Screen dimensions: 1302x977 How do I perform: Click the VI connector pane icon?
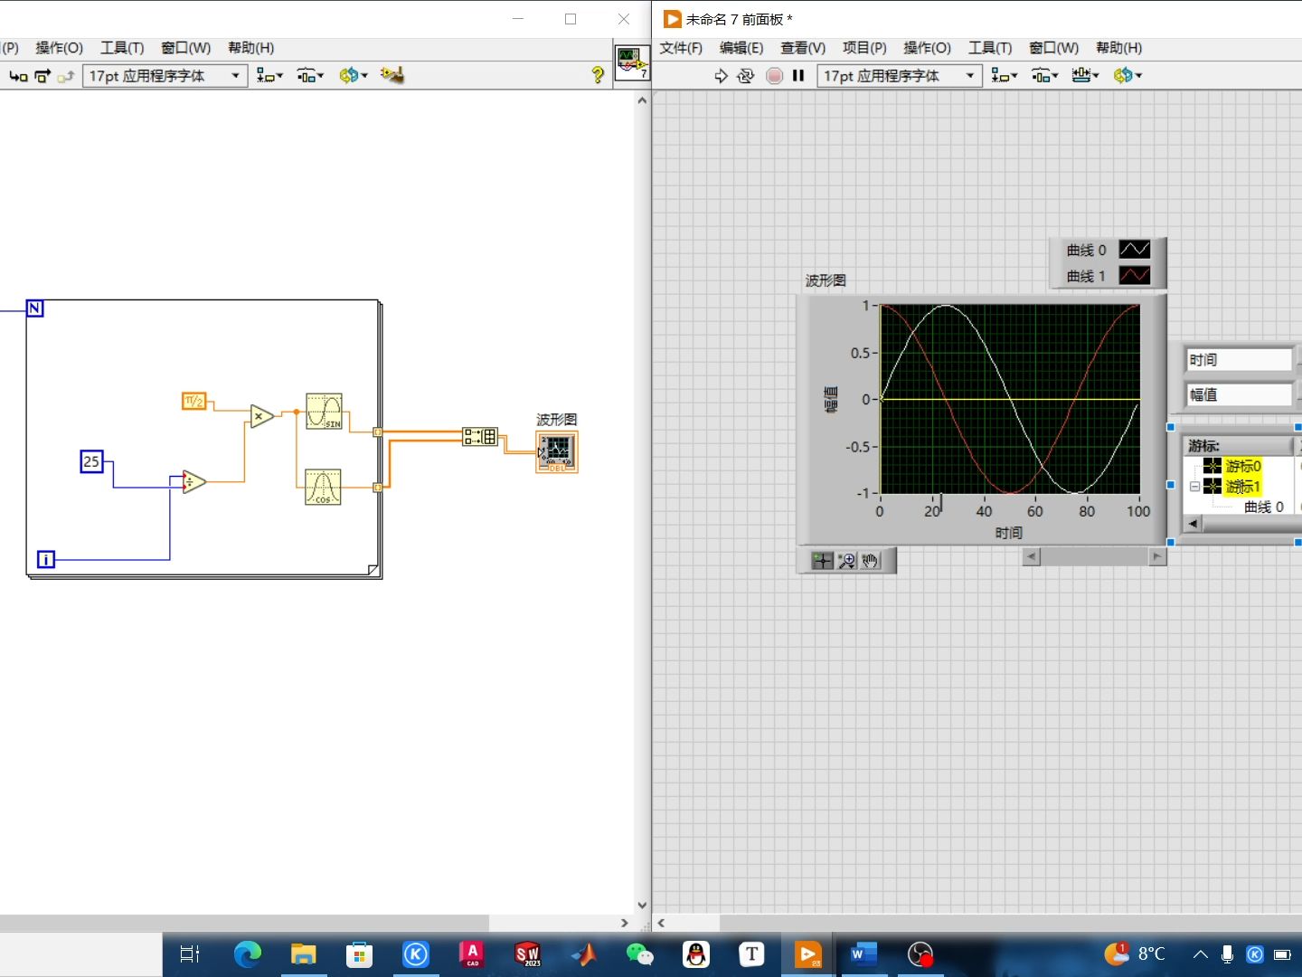pyautogui.click(x=632, y=63)
